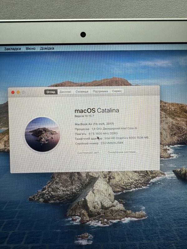
Task: Click the serial number C02VMAEKJ1WK
Action: tap(112, 143)
